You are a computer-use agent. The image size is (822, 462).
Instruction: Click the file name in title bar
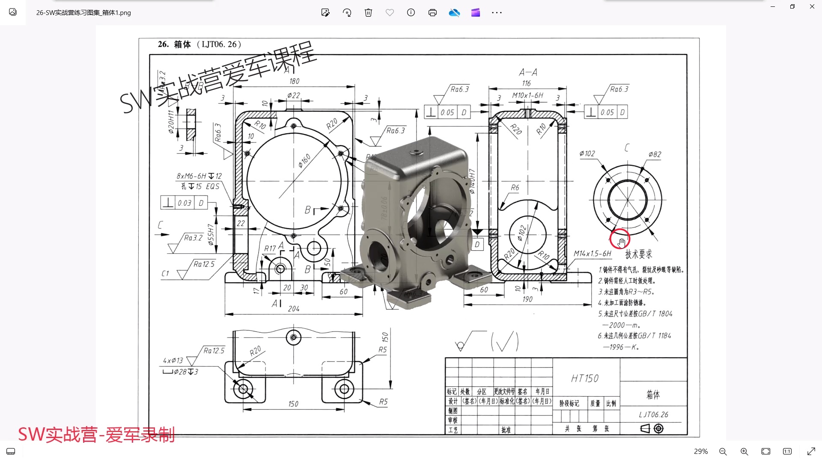83,13
